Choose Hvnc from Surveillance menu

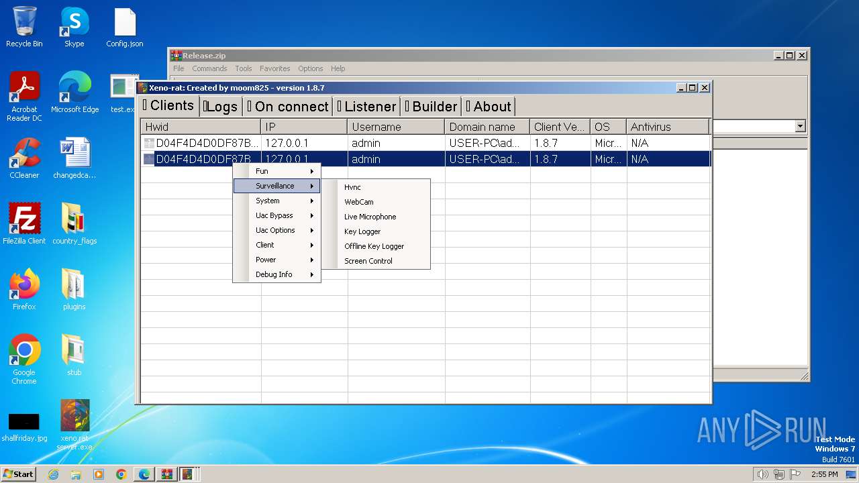(376, 187)
